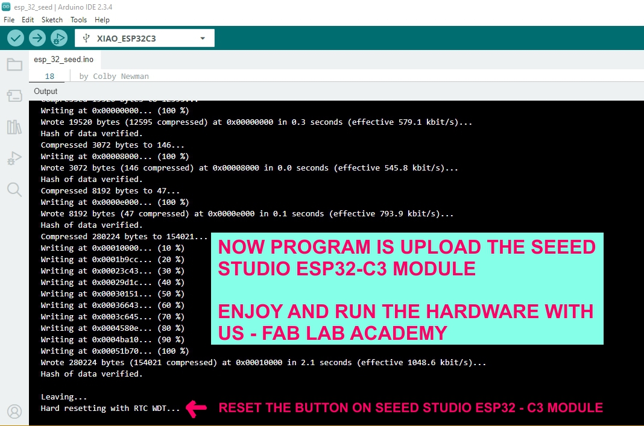Click 'Writing at 0x00008000... (100 %)' line

[x=115, y=157]
